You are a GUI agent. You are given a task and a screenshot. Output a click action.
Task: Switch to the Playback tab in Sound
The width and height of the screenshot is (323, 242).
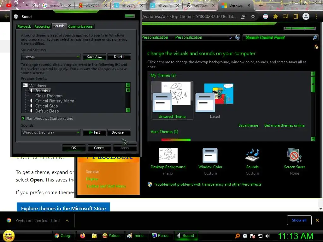click(x=24, y=26)
